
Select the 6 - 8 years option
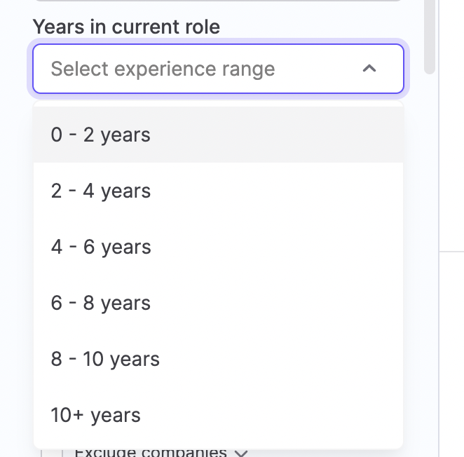[x=218, y=303]
